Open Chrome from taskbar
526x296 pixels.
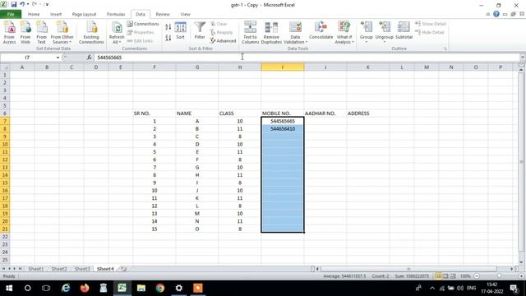coord(160,288)
